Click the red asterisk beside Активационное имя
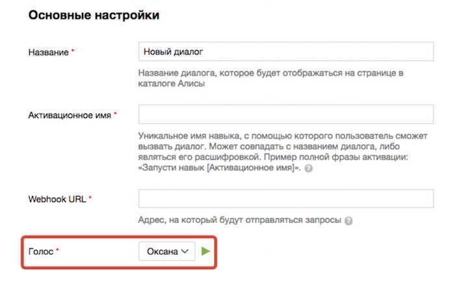The image size is (455, 282). point(115,113)
